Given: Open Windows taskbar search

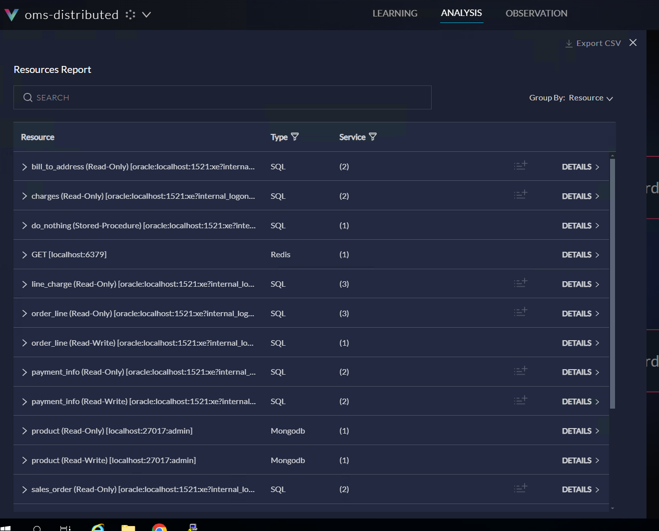Looking at the screenshot, I should pyautogui.click(x=37, y=528).
